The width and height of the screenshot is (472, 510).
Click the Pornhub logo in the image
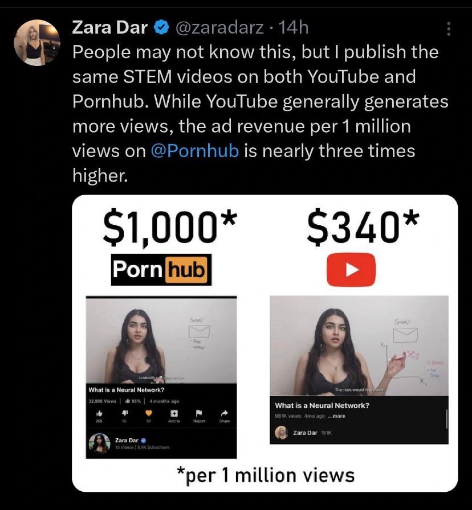pyautogui.click(x=161, y=270)
